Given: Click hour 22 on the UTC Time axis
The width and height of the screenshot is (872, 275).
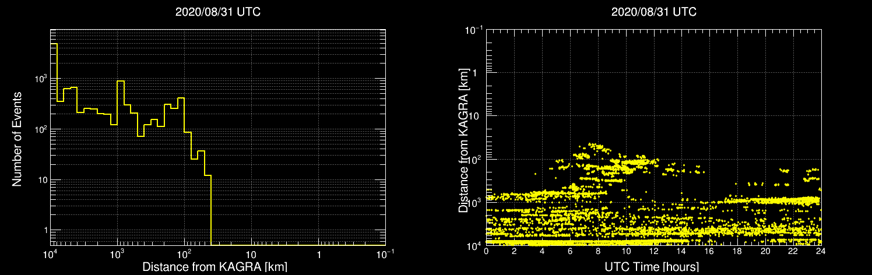Looking at the screenshot, I should [x=793, y=251].
